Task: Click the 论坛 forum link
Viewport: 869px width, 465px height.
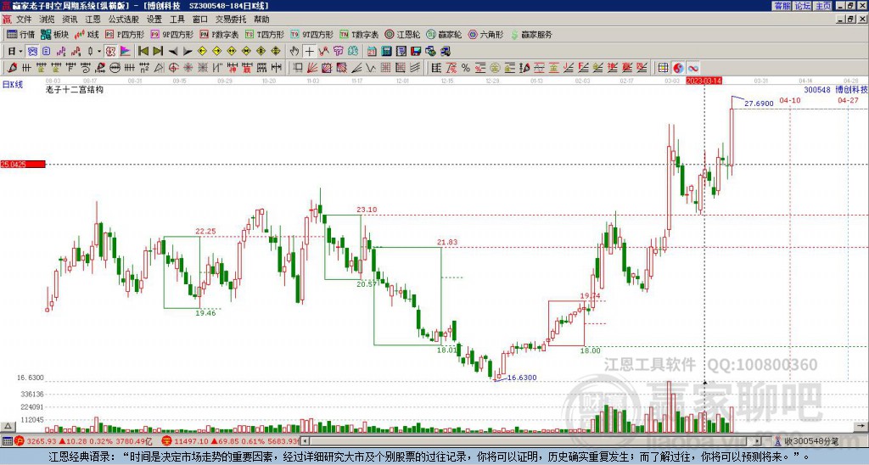Action: pos(802,6)
